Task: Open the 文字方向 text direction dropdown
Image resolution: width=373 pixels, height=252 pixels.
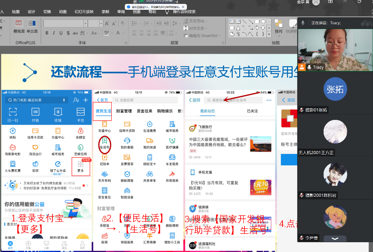Action: click(196, 21)
